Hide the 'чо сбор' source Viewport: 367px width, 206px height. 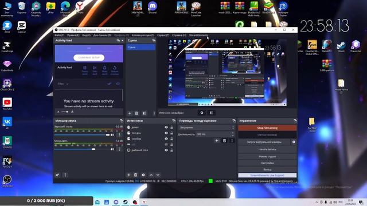click(x=166, y=138)
